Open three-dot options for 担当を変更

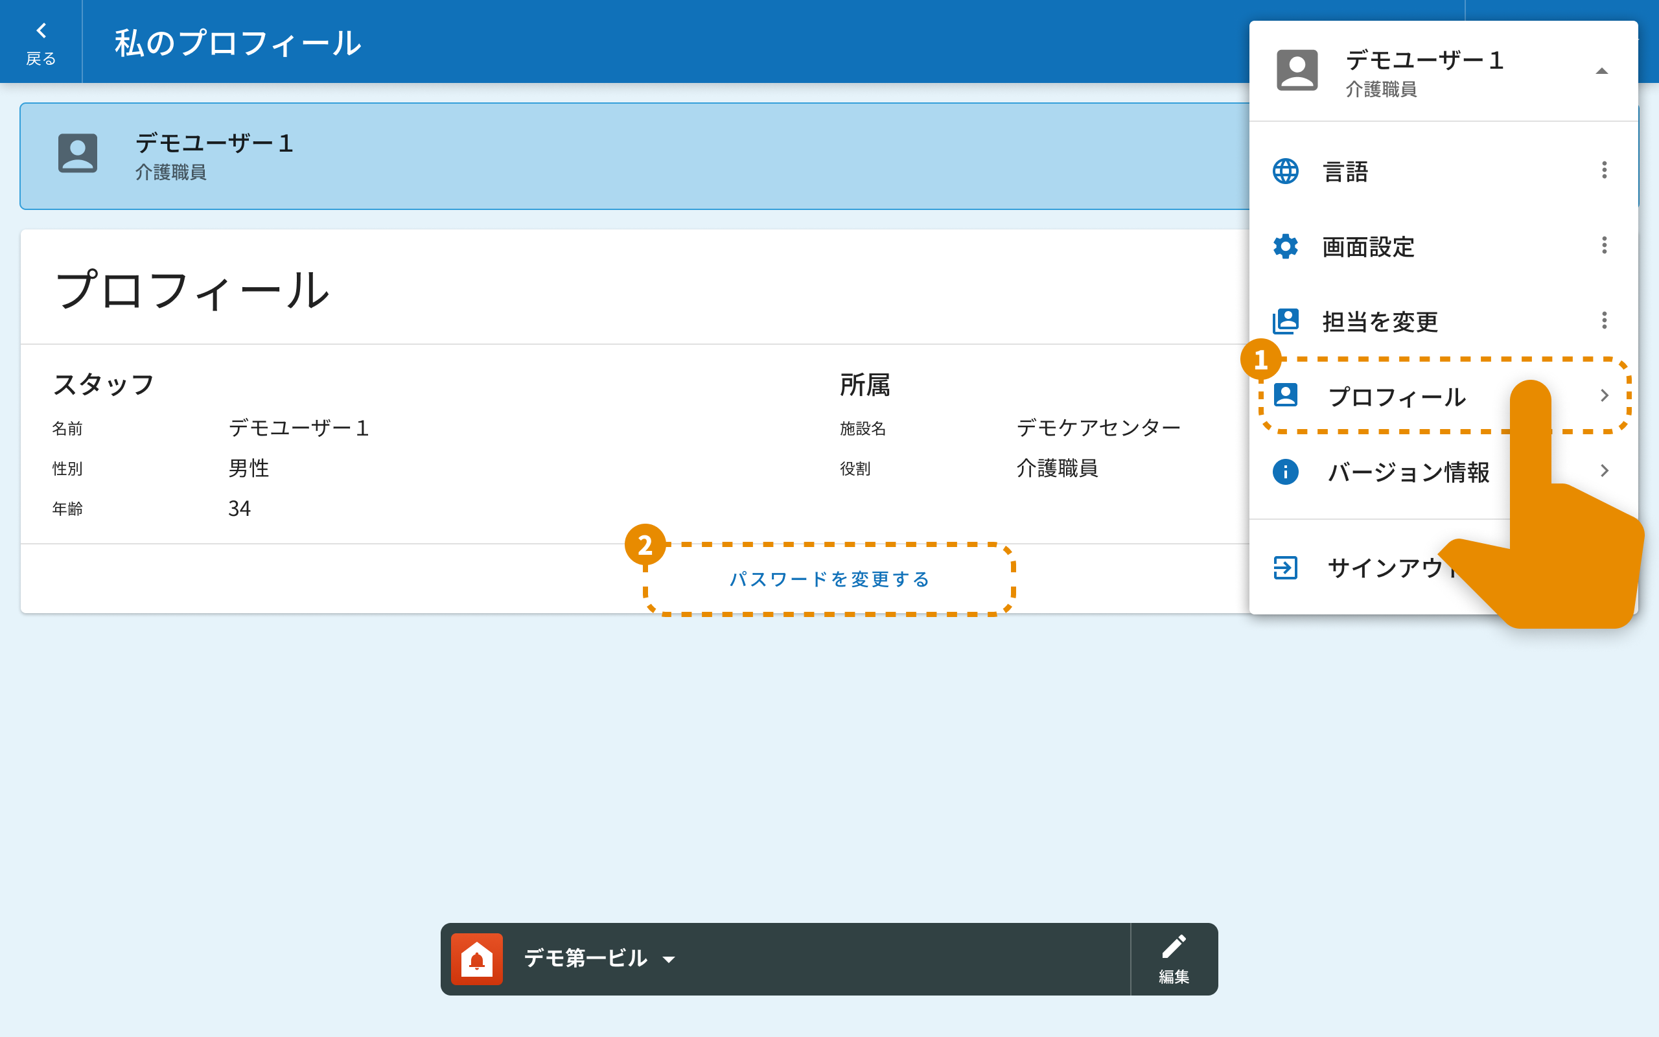1604,320
